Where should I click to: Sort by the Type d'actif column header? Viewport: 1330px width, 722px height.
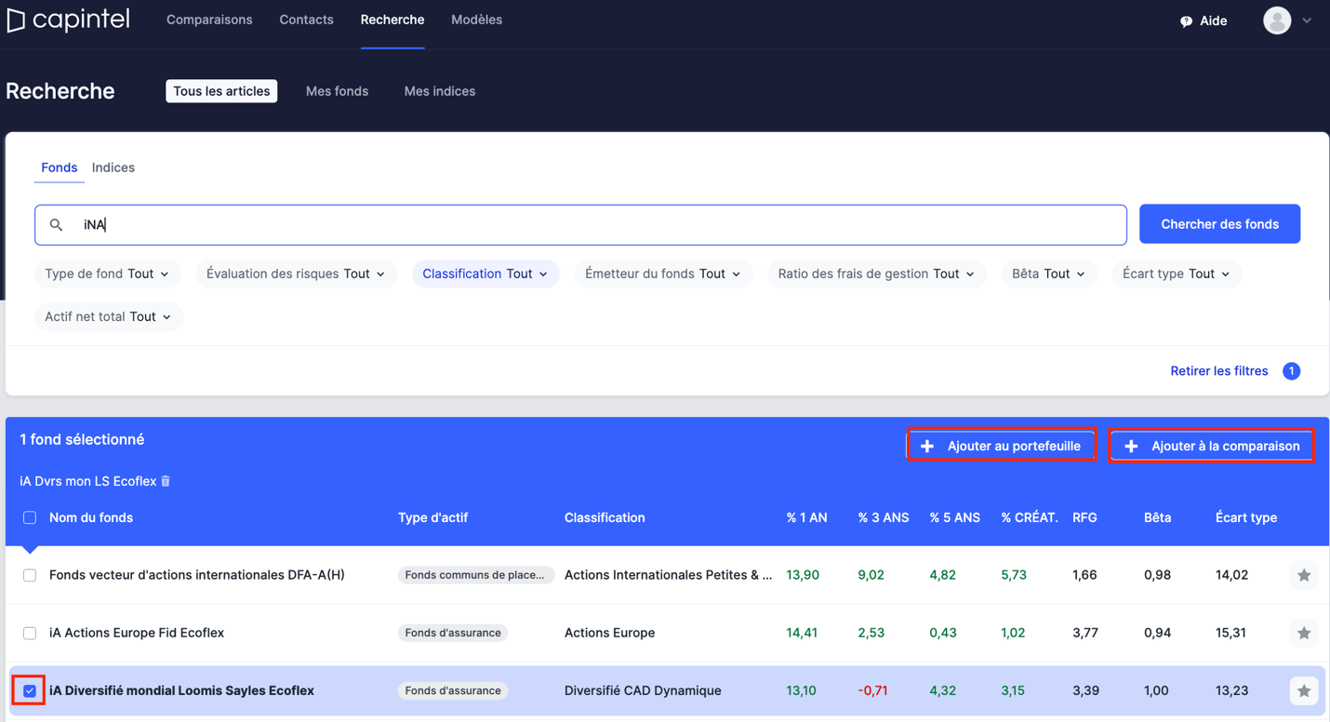point(432,517)
